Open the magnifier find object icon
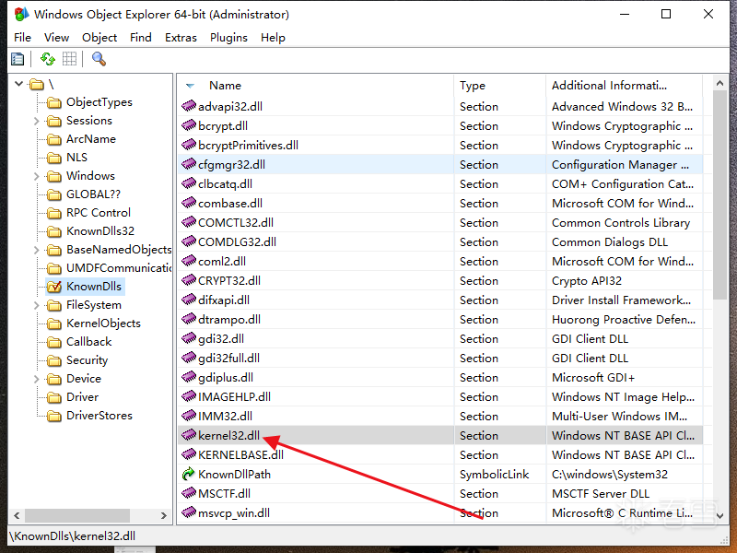Viewport: 737px width, 553px height. 99,59
